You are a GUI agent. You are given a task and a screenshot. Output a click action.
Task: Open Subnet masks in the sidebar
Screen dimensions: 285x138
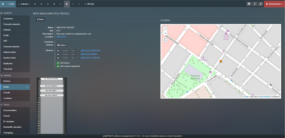click(15, 52)
